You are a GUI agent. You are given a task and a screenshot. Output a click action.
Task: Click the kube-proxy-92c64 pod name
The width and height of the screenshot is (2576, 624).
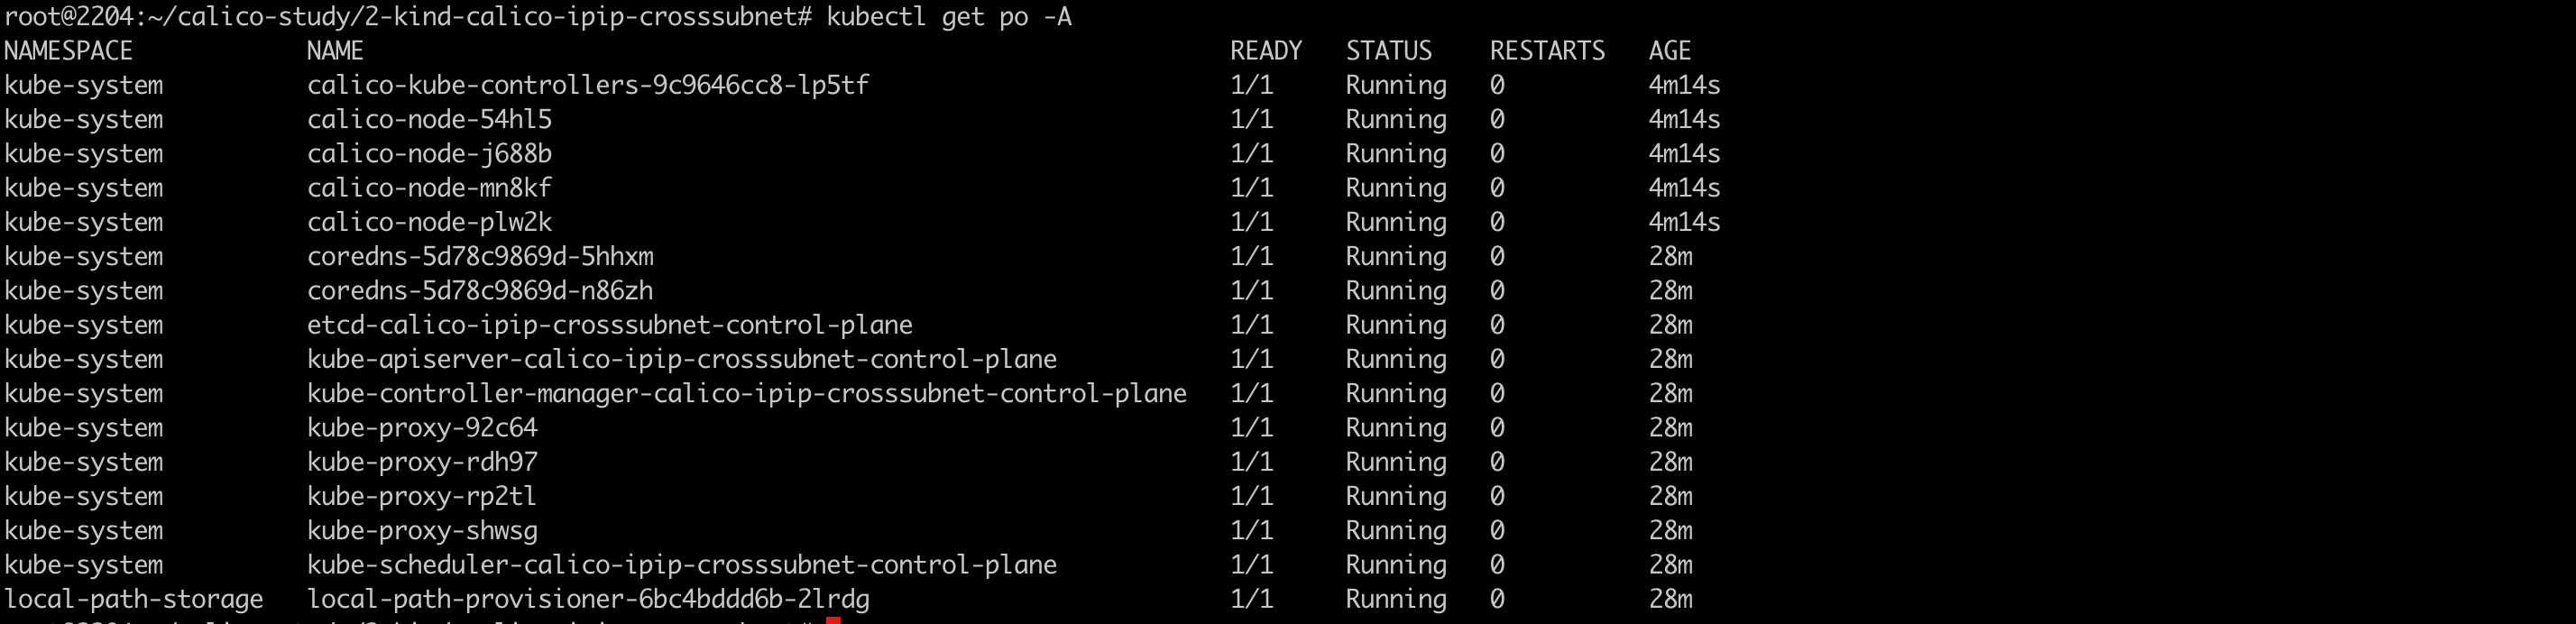pos(422,428)
